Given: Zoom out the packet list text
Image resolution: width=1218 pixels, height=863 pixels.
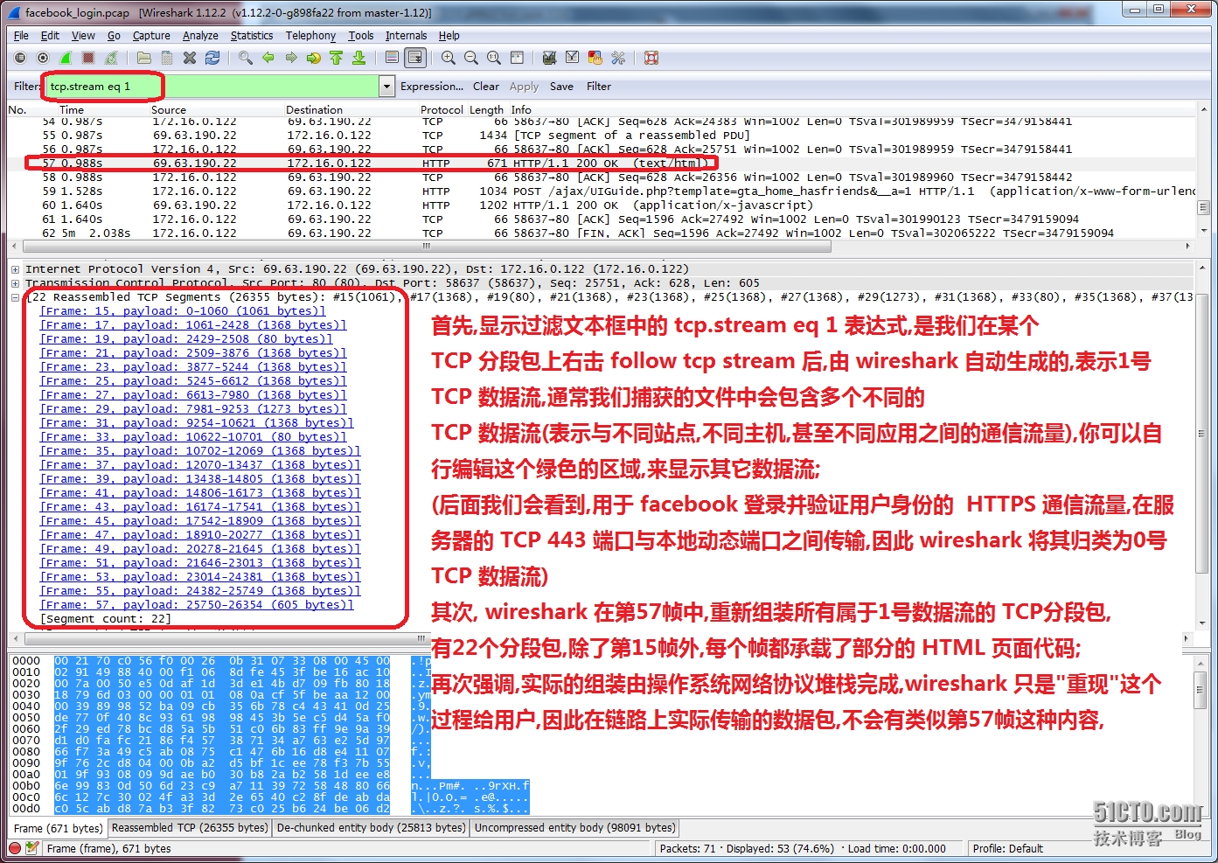Looking at the screenshot, I should point(471,58).
